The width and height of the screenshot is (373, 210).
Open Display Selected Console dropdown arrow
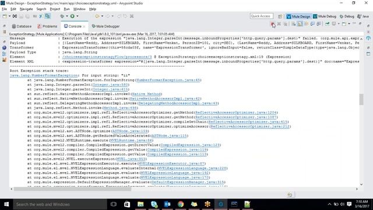click(339, 24)
